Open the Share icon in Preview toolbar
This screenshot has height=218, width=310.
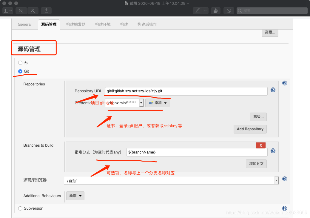coord(46,11)
